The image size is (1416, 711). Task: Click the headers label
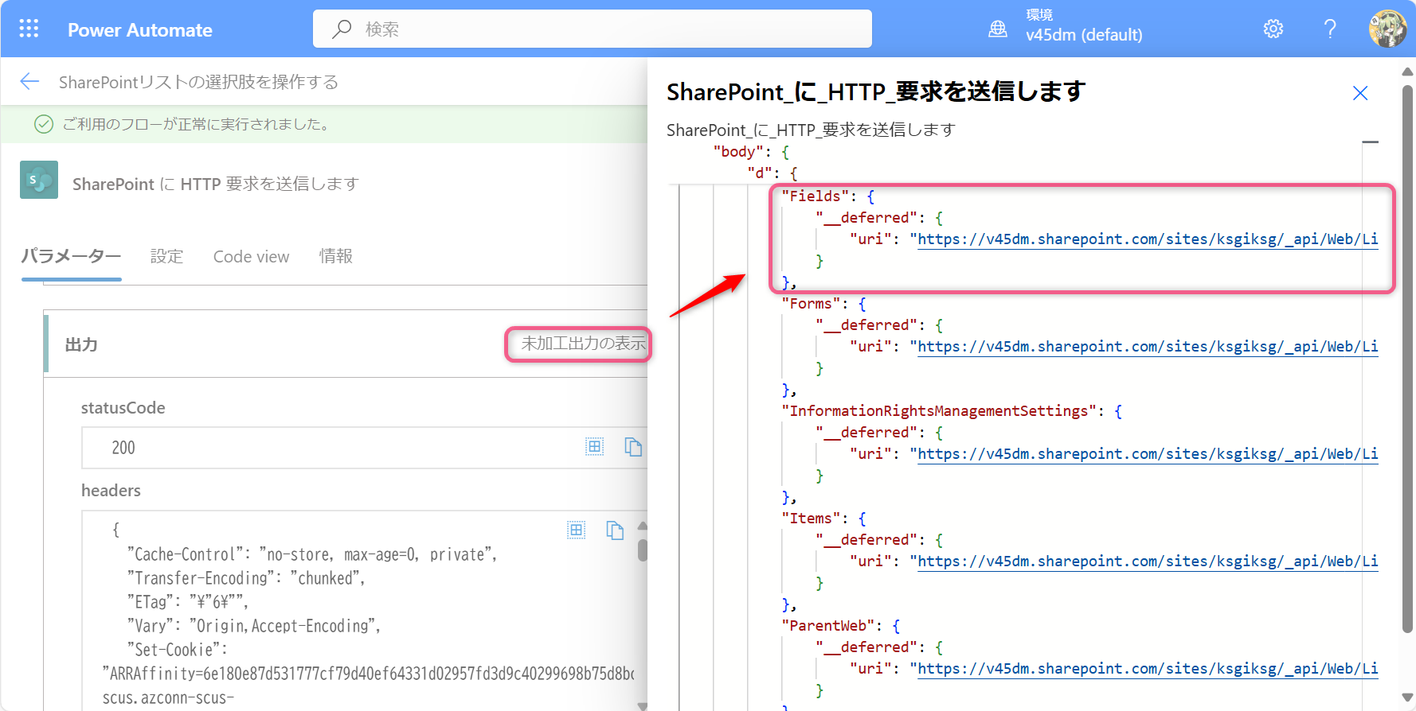pos(111,491)
